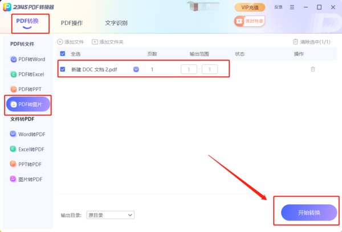Click the output range start page field
This screenshot has height=232, width=342.
click(x=189, y=69)
